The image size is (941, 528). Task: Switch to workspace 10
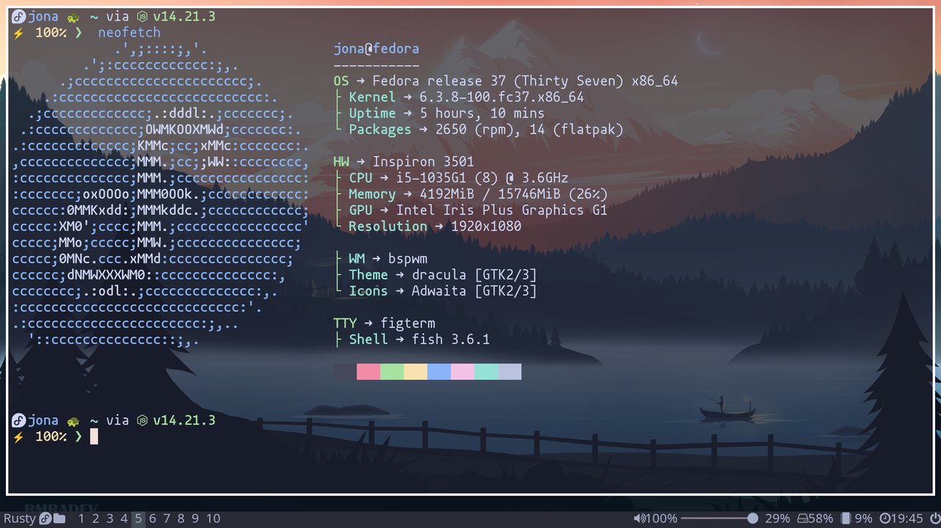coord(213,518)
